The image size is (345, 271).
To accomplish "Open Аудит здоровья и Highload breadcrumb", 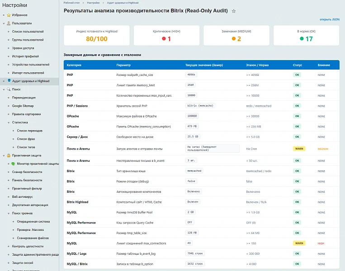I will pos(123,3).
